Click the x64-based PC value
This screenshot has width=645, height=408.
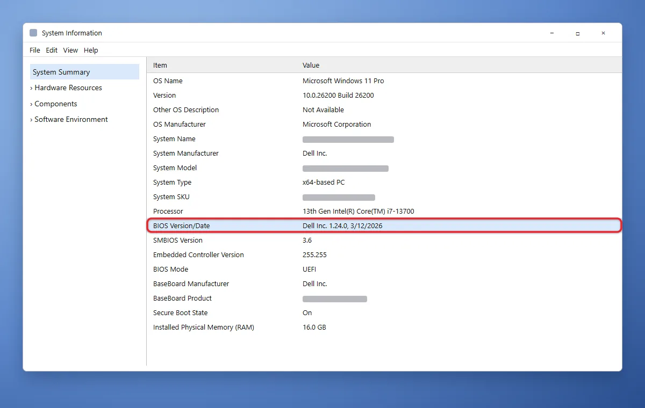324,182
